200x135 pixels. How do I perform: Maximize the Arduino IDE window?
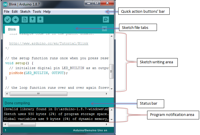click(x=97, y=3)
